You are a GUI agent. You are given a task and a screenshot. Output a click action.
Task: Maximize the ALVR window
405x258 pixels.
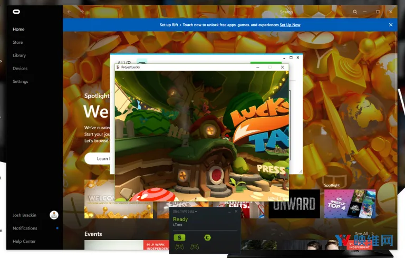pyautogui.click(x=291, y=58)
